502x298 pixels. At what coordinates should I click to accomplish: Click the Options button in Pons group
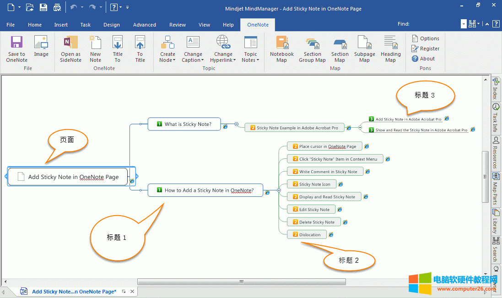[426, 38]
